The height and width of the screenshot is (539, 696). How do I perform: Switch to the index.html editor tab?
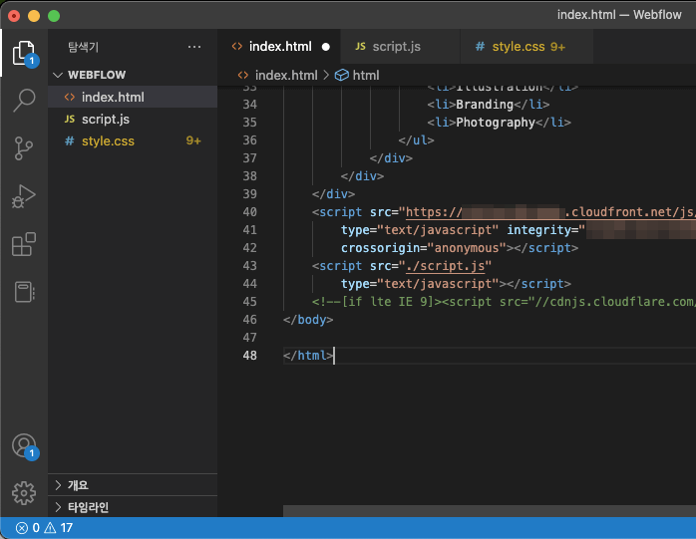[279, 47]
